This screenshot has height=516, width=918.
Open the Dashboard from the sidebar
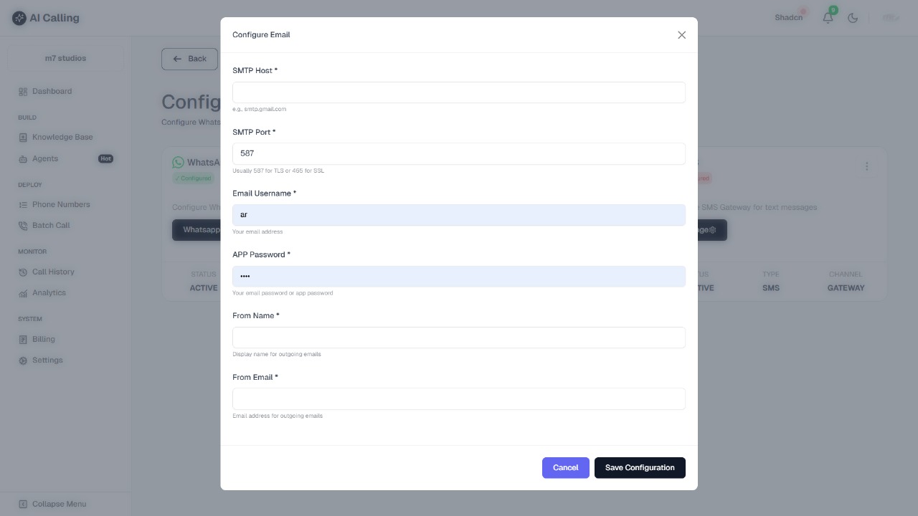pyautogui.click(x=52, y=91)
